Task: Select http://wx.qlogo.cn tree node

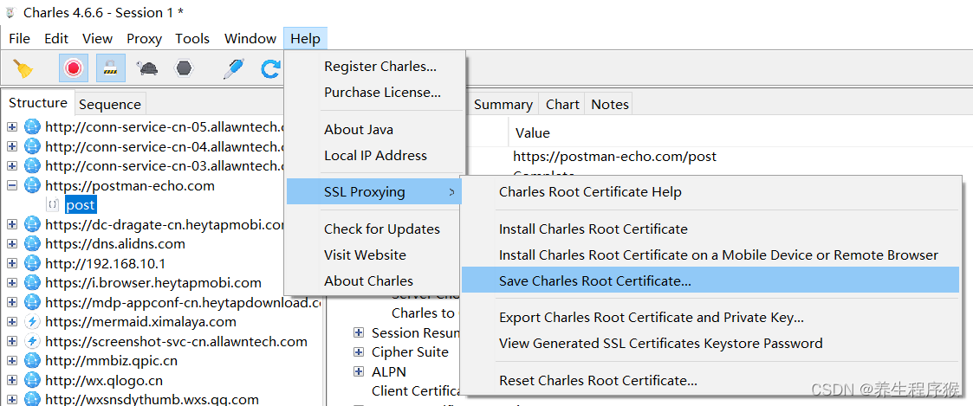Action: [x=104, y=380]
